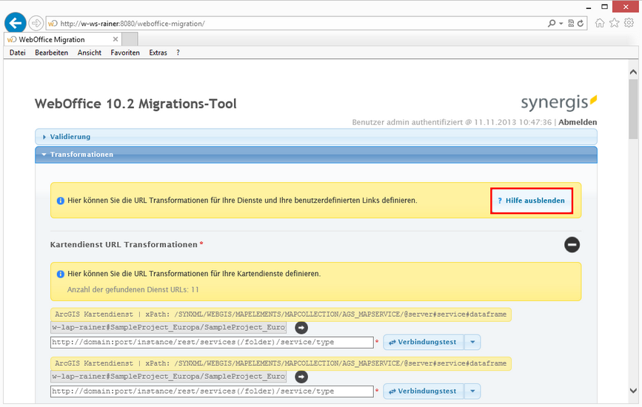Image resolution: width=642 pixels, height=407 pixels.
Task: Click the first target URL input field
Action: click(x=212, y=343)
